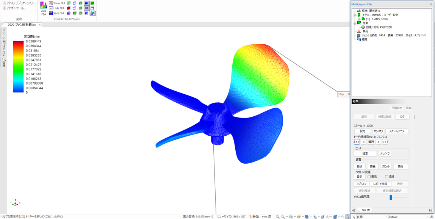The width and height of the screenshot is (435, 219).
Task: Click the Show FEA toolbar icon
Action: [51, 3]
